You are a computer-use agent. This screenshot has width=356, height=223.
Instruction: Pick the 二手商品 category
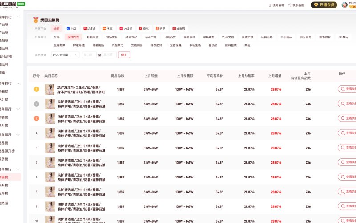(286, 37)
